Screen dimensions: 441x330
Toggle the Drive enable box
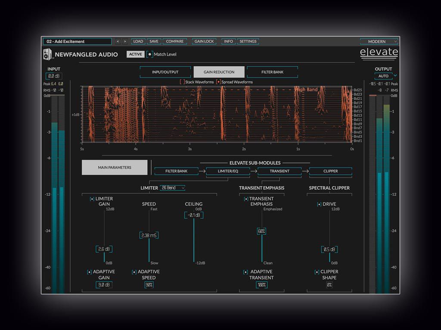coord(319,204)
